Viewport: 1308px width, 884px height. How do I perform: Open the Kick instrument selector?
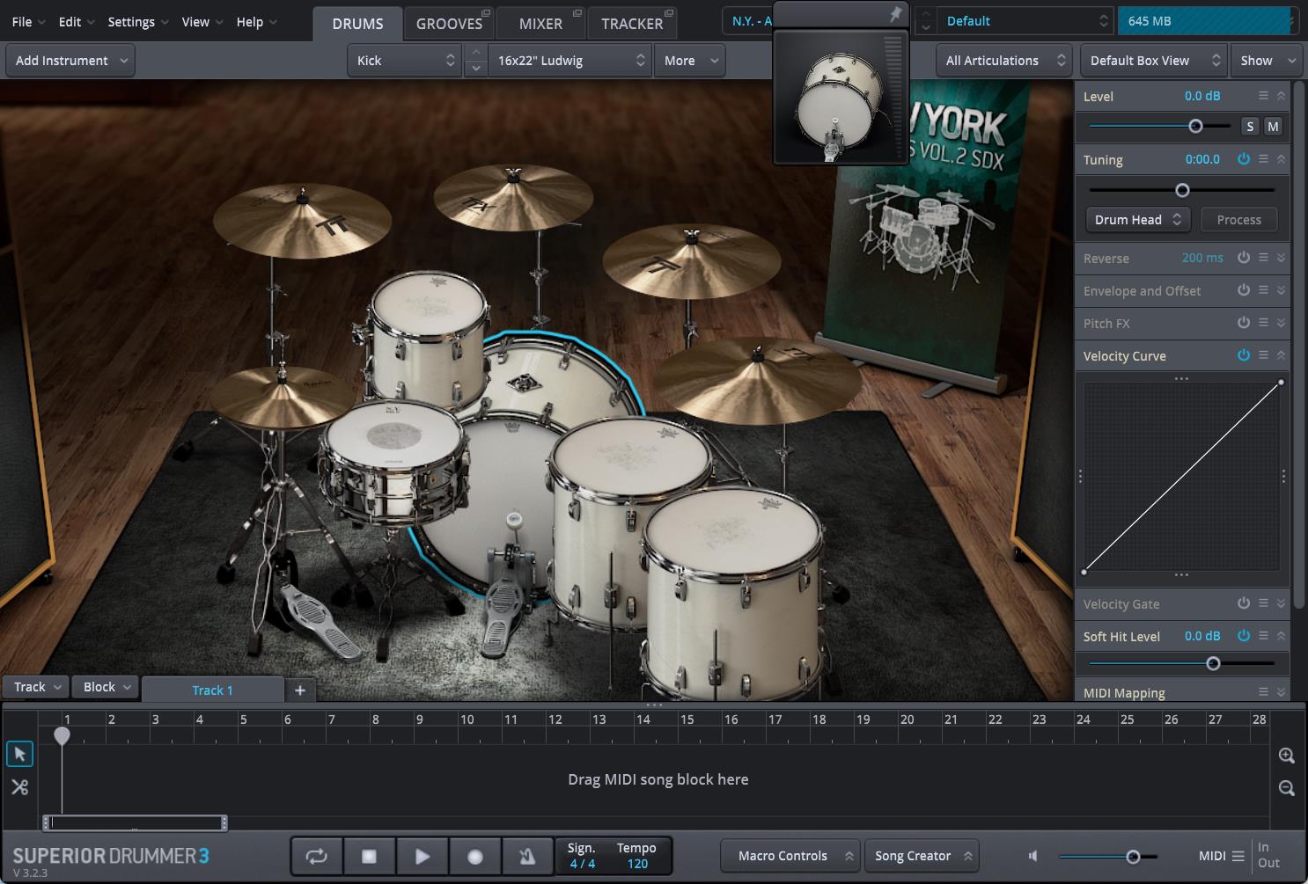point(405,61)
